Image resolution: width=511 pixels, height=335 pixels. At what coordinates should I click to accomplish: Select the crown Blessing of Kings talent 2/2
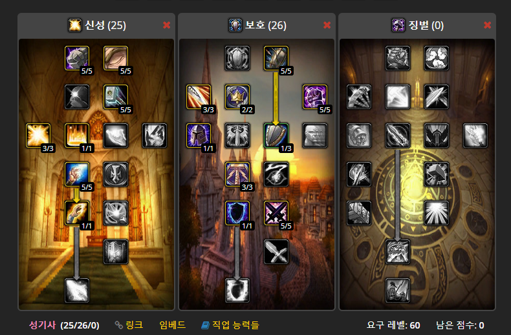coord(237,97)
